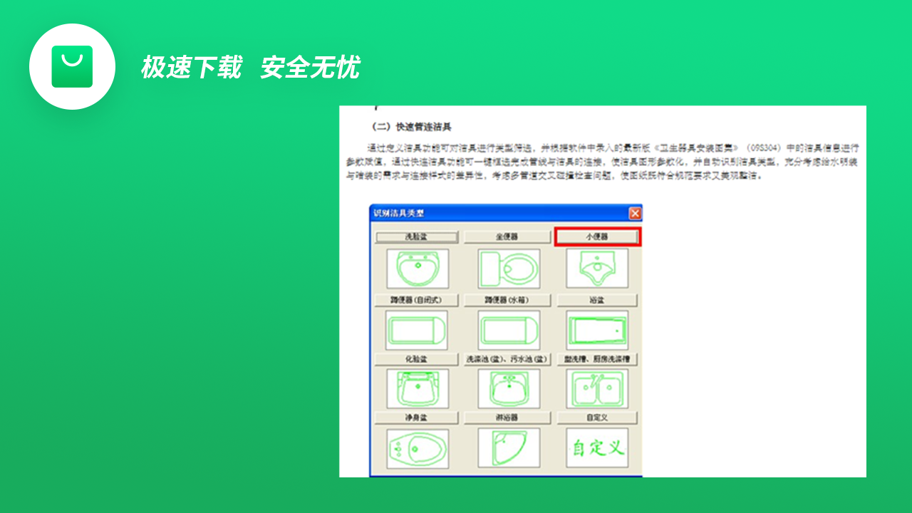
Task: Select the 淋浴器 shower preview icon
Action: click(509, 447)
